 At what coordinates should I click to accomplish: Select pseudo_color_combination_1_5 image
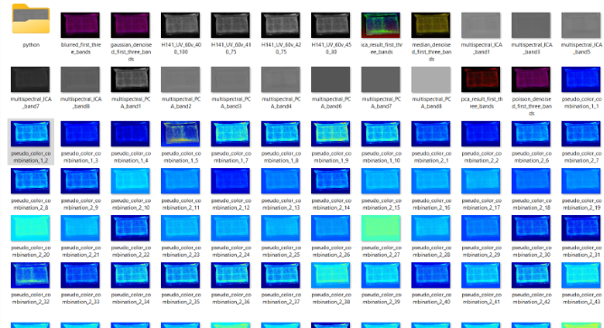pos(180,134)
